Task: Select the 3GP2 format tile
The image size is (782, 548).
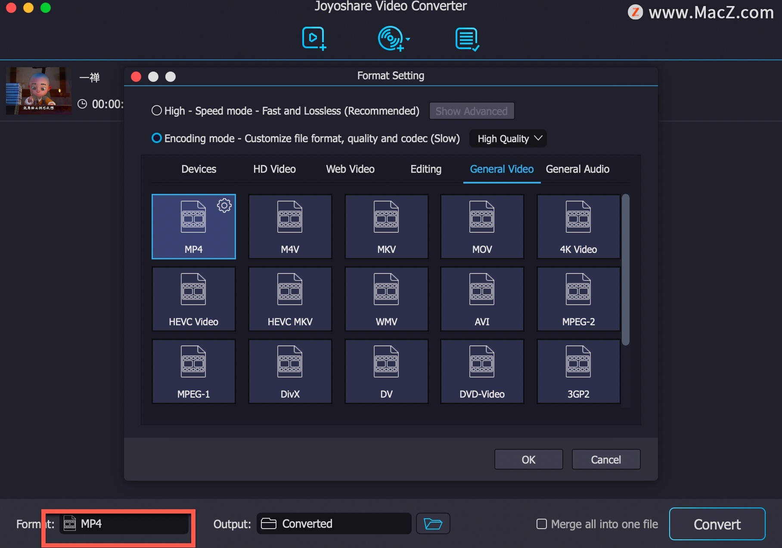Action: tap(579, 371)
